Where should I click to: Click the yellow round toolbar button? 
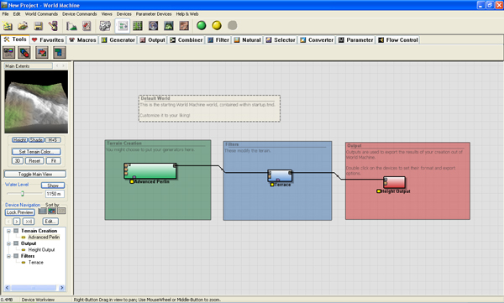[x=217, y=25]
